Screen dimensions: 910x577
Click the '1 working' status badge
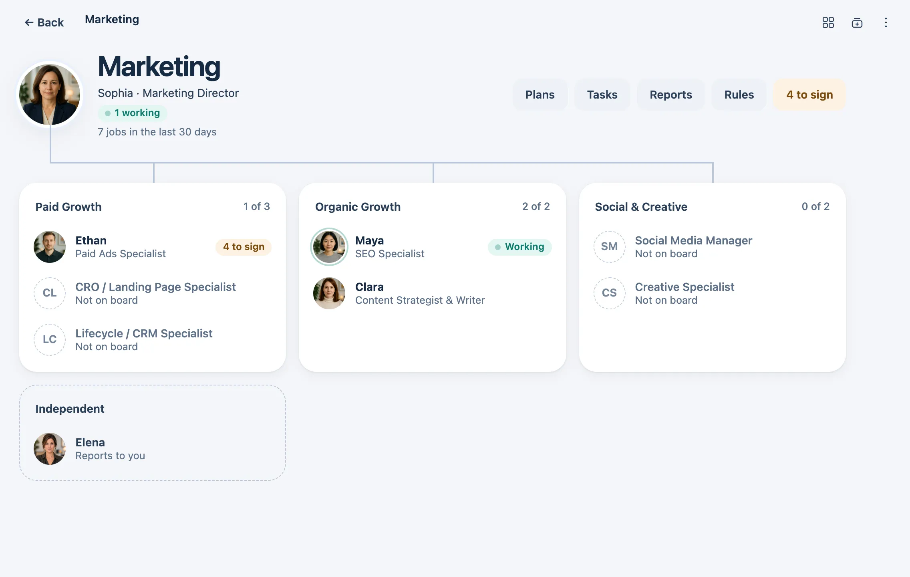point(133,113)
